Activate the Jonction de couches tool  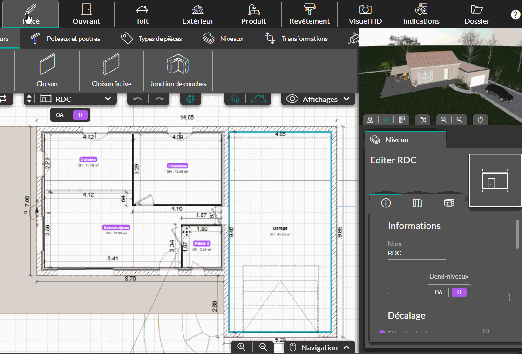point(178,70)
